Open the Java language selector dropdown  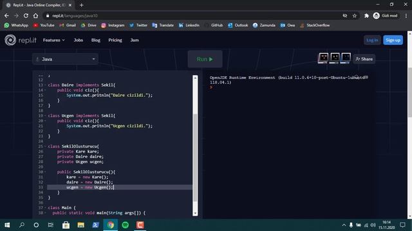pyautogui.click(x=66, y=59)
